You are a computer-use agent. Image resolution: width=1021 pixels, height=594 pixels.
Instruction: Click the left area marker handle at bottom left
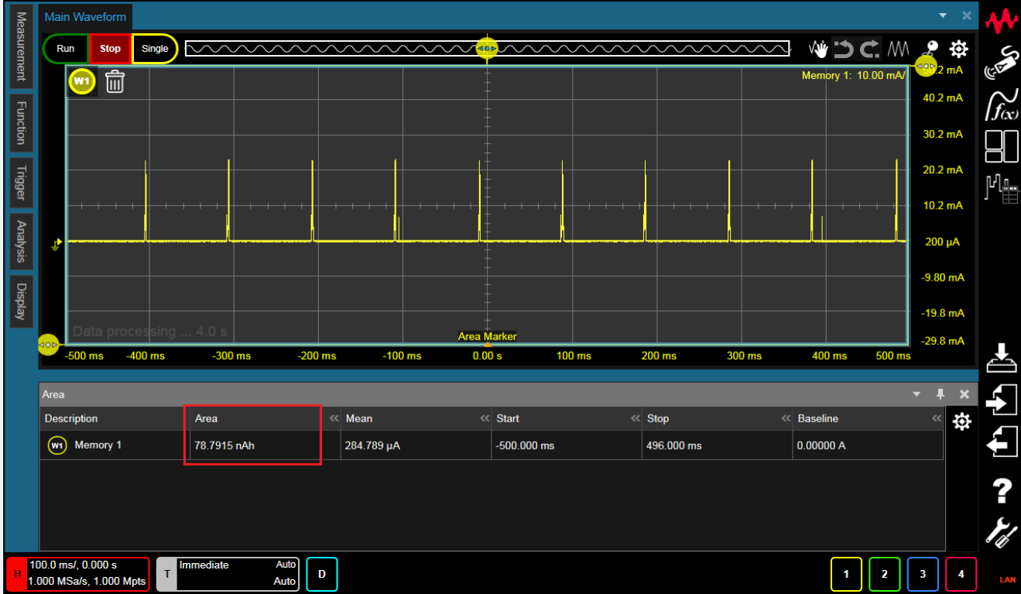[x=48, y=344]
